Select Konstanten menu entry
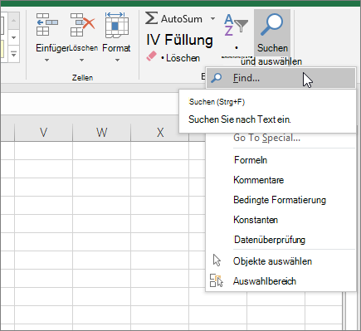 pyautogui.click(x=281, y=220)
